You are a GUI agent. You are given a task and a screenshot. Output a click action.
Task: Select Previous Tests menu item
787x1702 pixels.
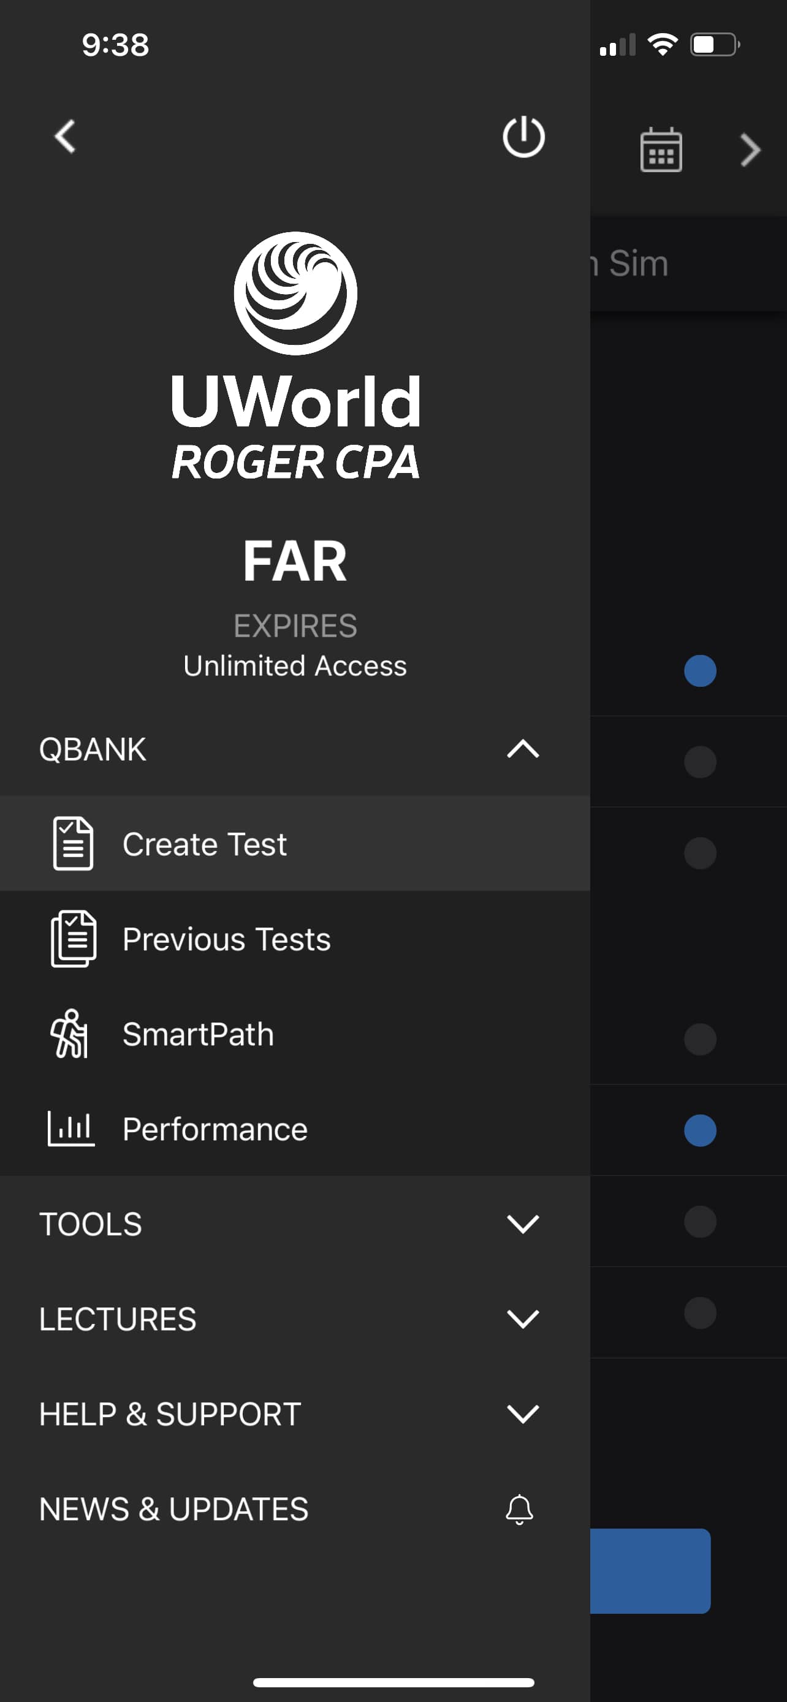[295, 939]
